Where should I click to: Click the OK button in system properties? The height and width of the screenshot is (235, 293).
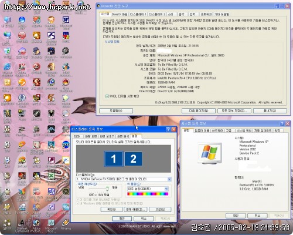[236, 216]
